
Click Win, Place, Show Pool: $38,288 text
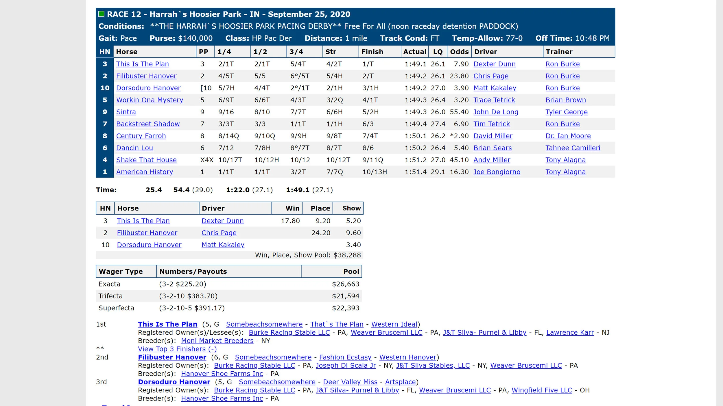tap(308, 255)
